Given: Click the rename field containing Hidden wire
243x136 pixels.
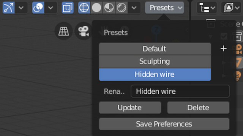Looking at the screenshot, I should (180, 91).
